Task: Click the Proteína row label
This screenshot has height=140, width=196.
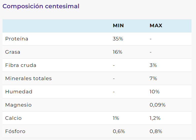Action: 16,39
